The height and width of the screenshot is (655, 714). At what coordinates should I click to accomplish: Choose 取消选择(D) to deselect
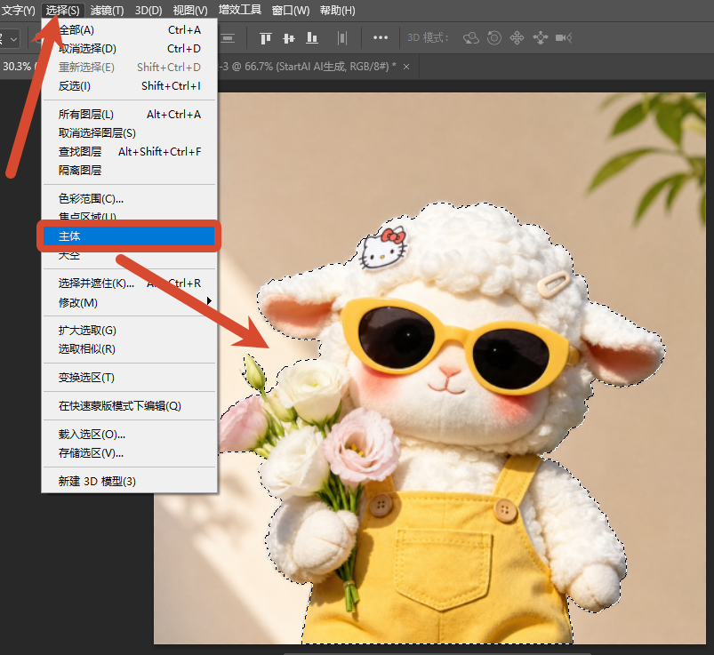[x=129, y=48]
